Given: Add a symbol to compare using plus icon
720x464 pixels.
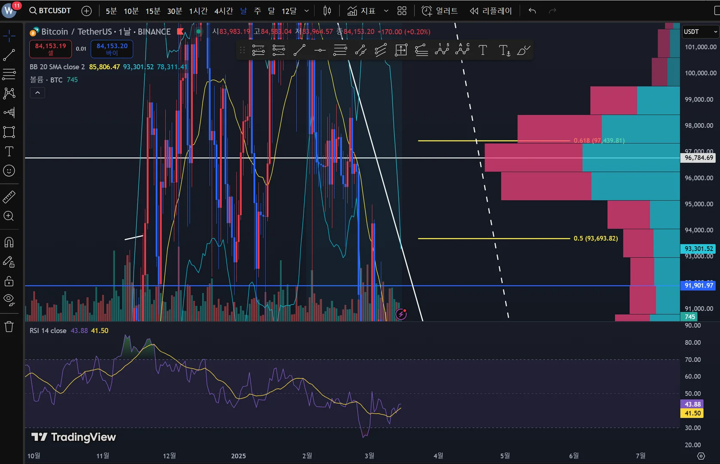Looking at the screenshot, I should [x=86, y=11].
